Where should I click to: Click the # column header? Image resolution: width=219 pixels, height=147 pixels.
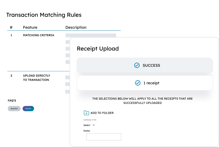tap(11, 28)
